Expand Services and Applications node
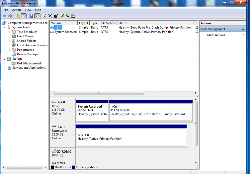Image resolution: width=250 pixels, height=174 pixels. click(x=5, y=68)
